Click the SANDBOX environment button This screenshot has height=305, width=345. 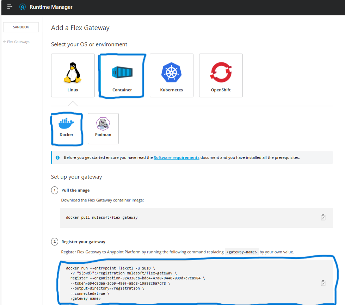click(20, 27)
